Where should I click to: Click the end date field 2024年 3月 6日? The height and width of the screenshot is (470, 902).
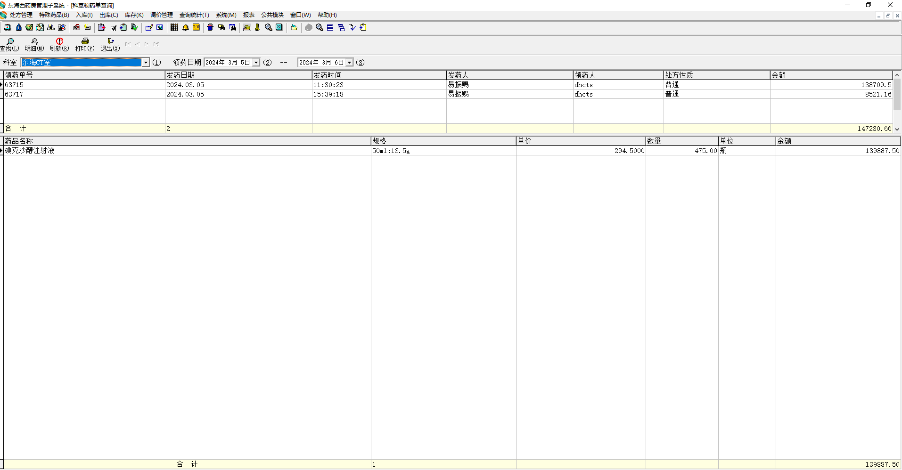pos(322,63)
